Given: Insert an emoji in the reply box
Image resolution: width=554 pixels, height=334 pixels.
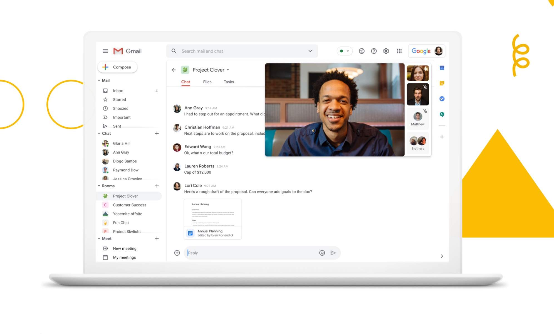Looking at the screenshot, I should point(322,253).
